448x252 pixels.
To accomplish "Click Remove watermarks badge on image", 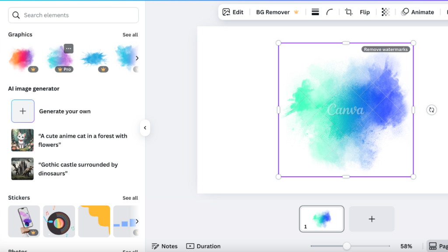I will click(x=386, y=49).
